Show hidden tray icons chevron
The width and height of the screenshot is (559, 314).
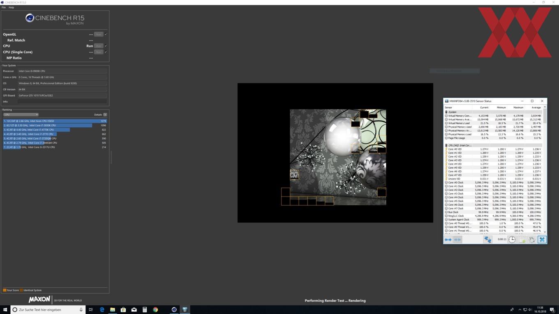pos(520,309)
